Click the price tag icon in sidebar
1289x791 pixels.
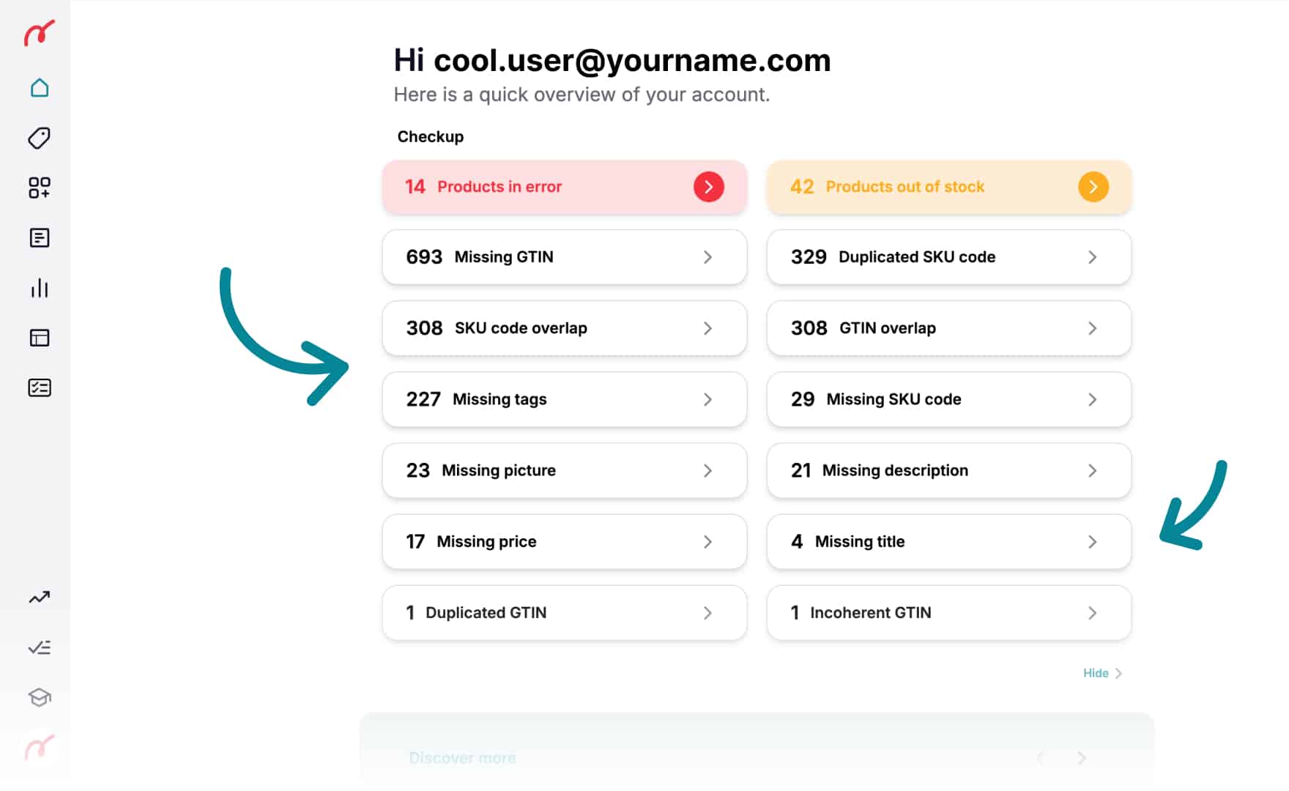tap(40, 138)
